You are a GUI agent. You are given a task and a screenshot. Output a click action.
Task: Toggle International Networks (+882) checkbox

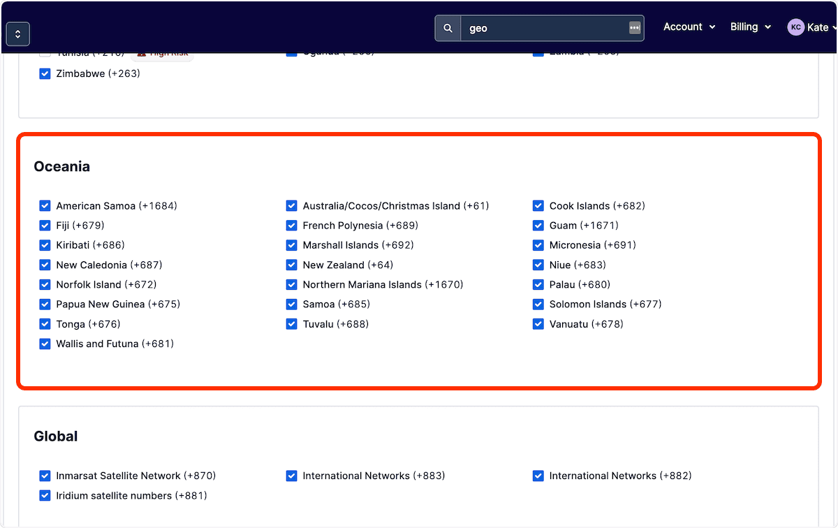tap(538, 476)
